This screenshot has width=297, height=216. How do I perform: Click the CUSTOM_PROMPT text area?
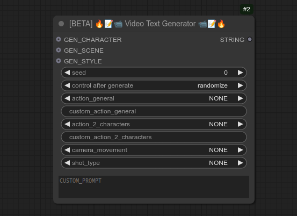coord(154,187)
